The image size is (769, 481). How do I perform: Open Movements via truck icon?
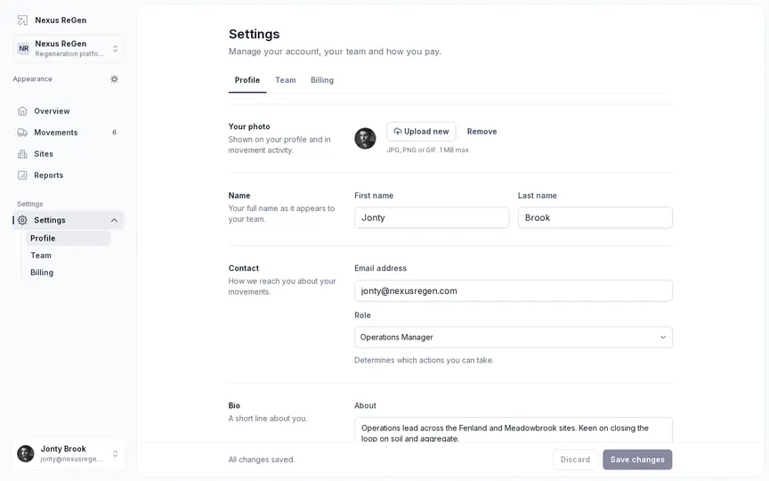[x=22, y=133]
